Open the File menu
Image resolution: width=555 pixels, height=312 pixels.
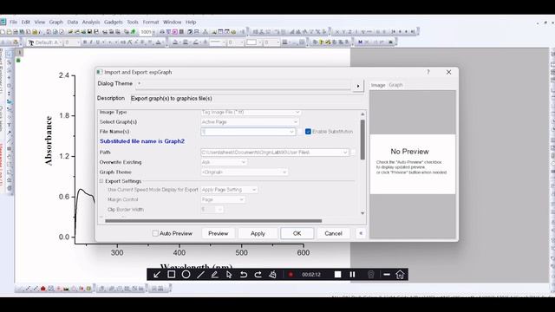click(x=14, y=22)
